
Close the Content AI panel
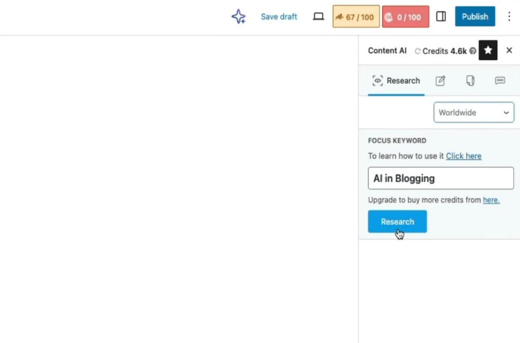pos(509,51)
